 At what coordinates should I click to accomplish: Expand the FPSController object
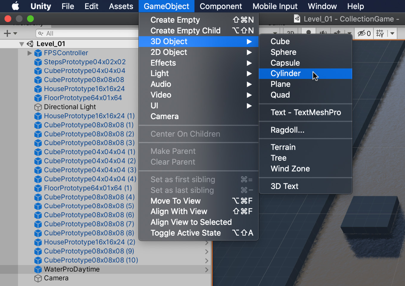pos(29,53)
